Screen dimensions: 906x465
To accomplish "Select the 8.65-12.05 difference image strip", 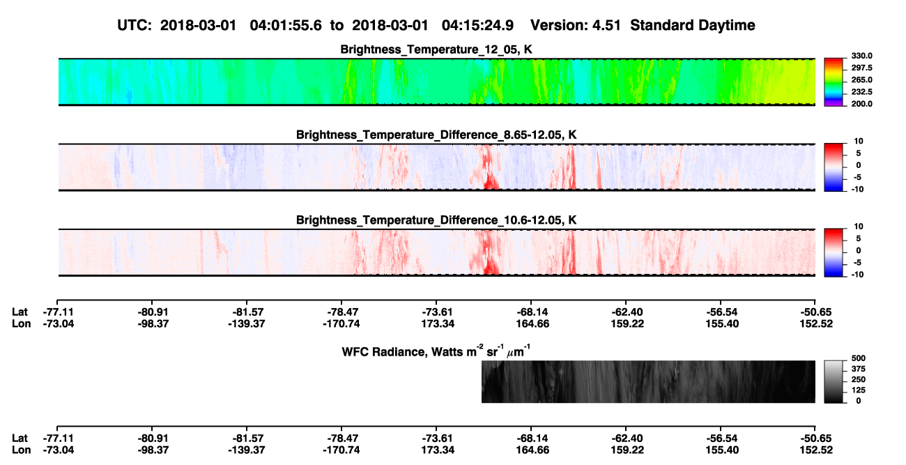I will 436,167.
